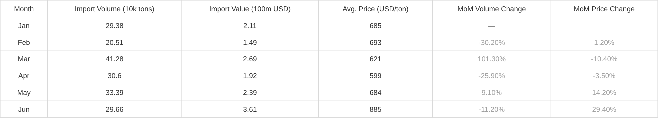Select the 101.30% volume change cell
The image size is (658, 123).
[x=492, y=59]
